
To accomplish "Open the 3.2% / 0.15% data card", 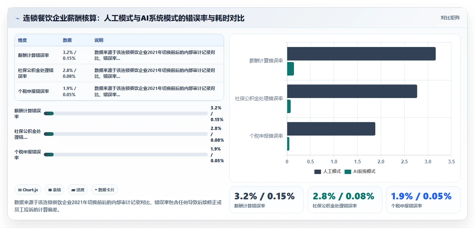I will pos(266,200).
